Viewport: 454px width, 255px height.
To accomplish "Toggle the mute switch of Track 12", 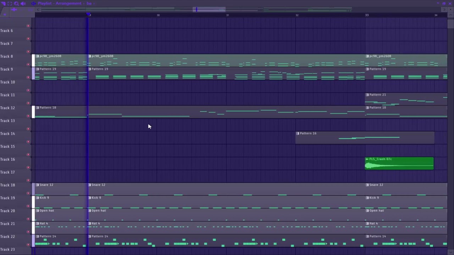I will click(28, 116).
